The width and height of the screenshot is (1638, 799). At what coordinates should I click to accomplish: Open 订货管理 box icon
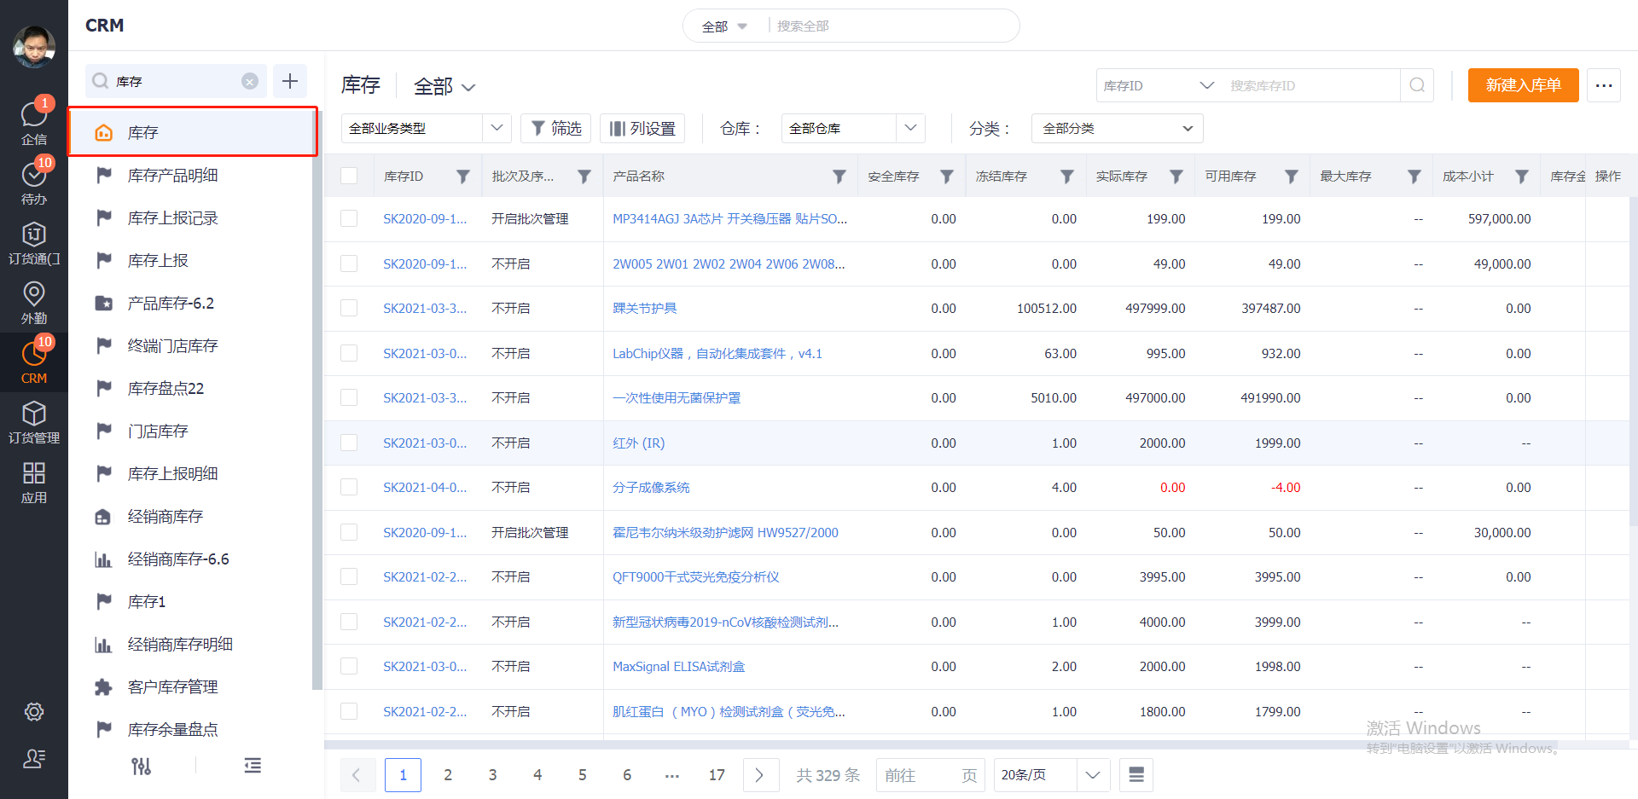34,421
